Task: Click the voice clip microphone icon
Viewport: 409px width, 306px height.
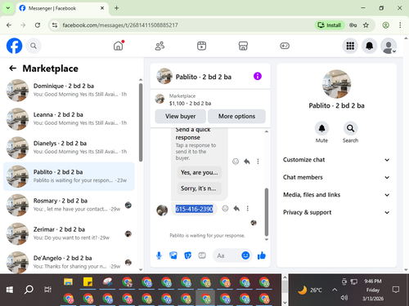Action: [159, 255]
